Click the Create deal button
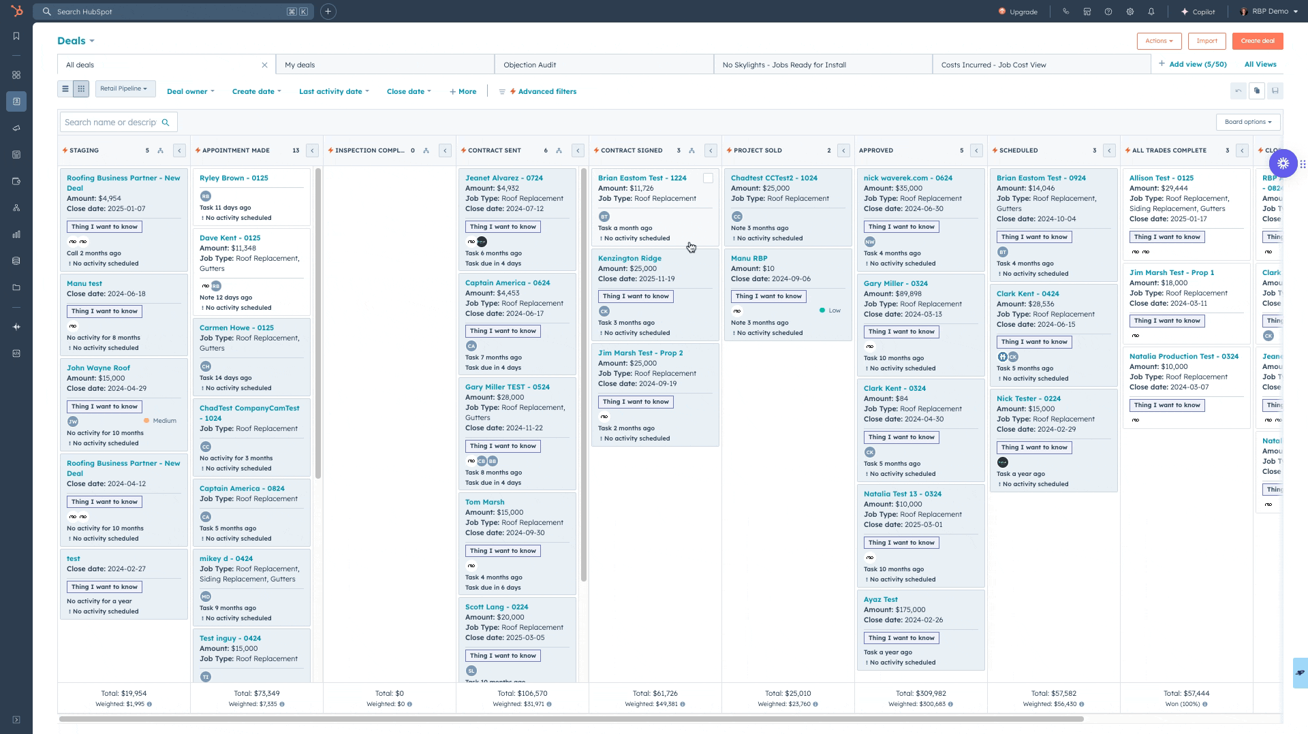 [x=1257, y=41]
